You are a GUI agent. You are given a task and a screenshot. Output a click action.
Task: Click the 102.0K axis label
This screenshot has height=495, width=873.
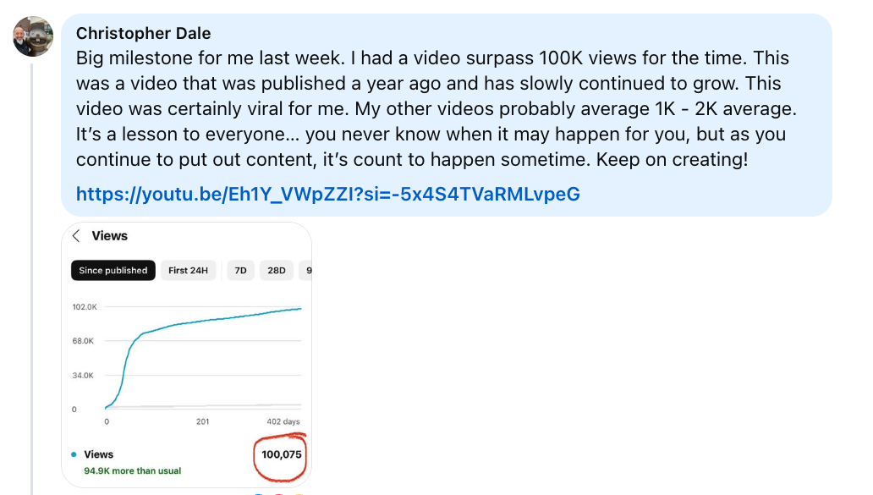[x=85, y=306]
